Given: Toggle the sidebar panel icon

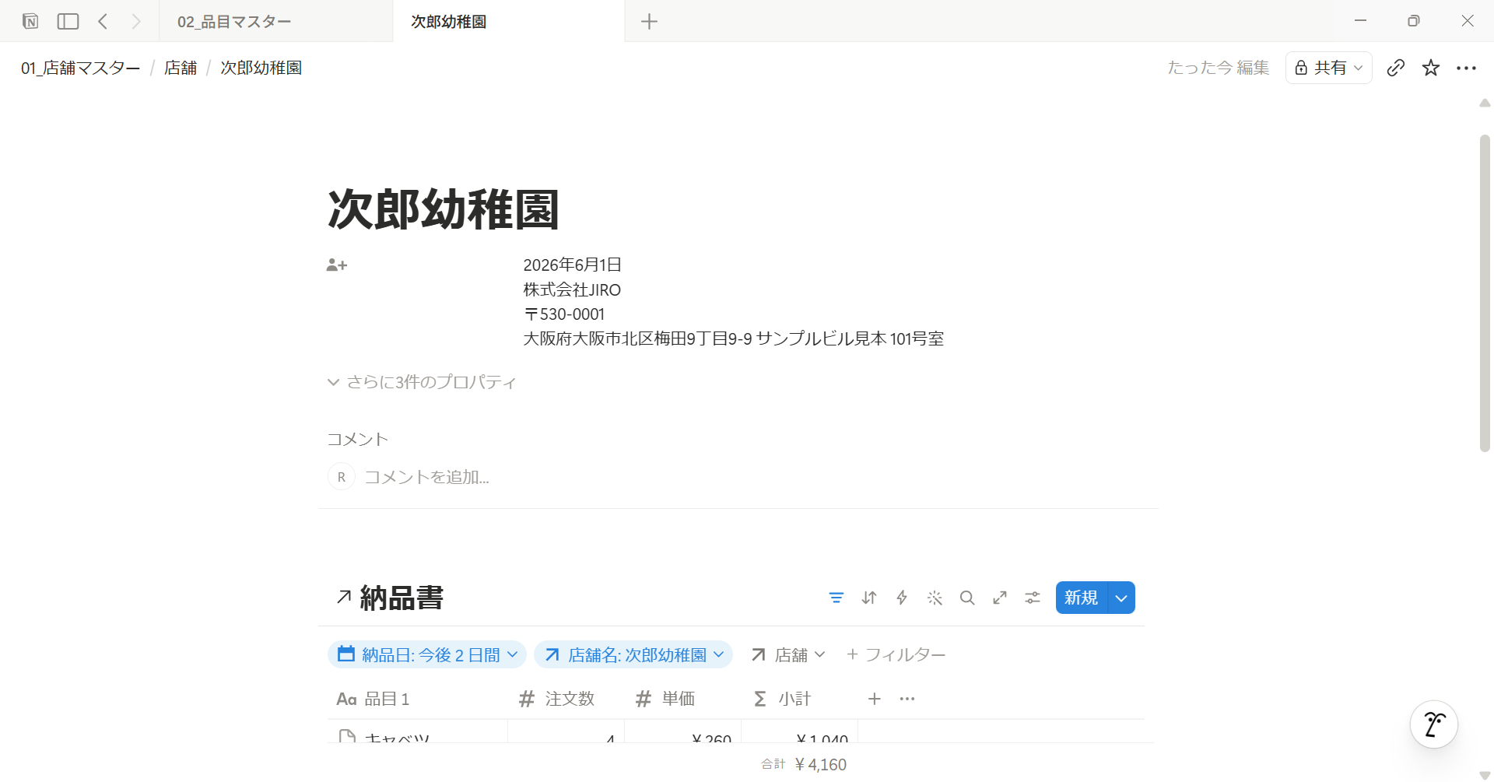Looking at the screenshot, I should click(x=68, y=21).
